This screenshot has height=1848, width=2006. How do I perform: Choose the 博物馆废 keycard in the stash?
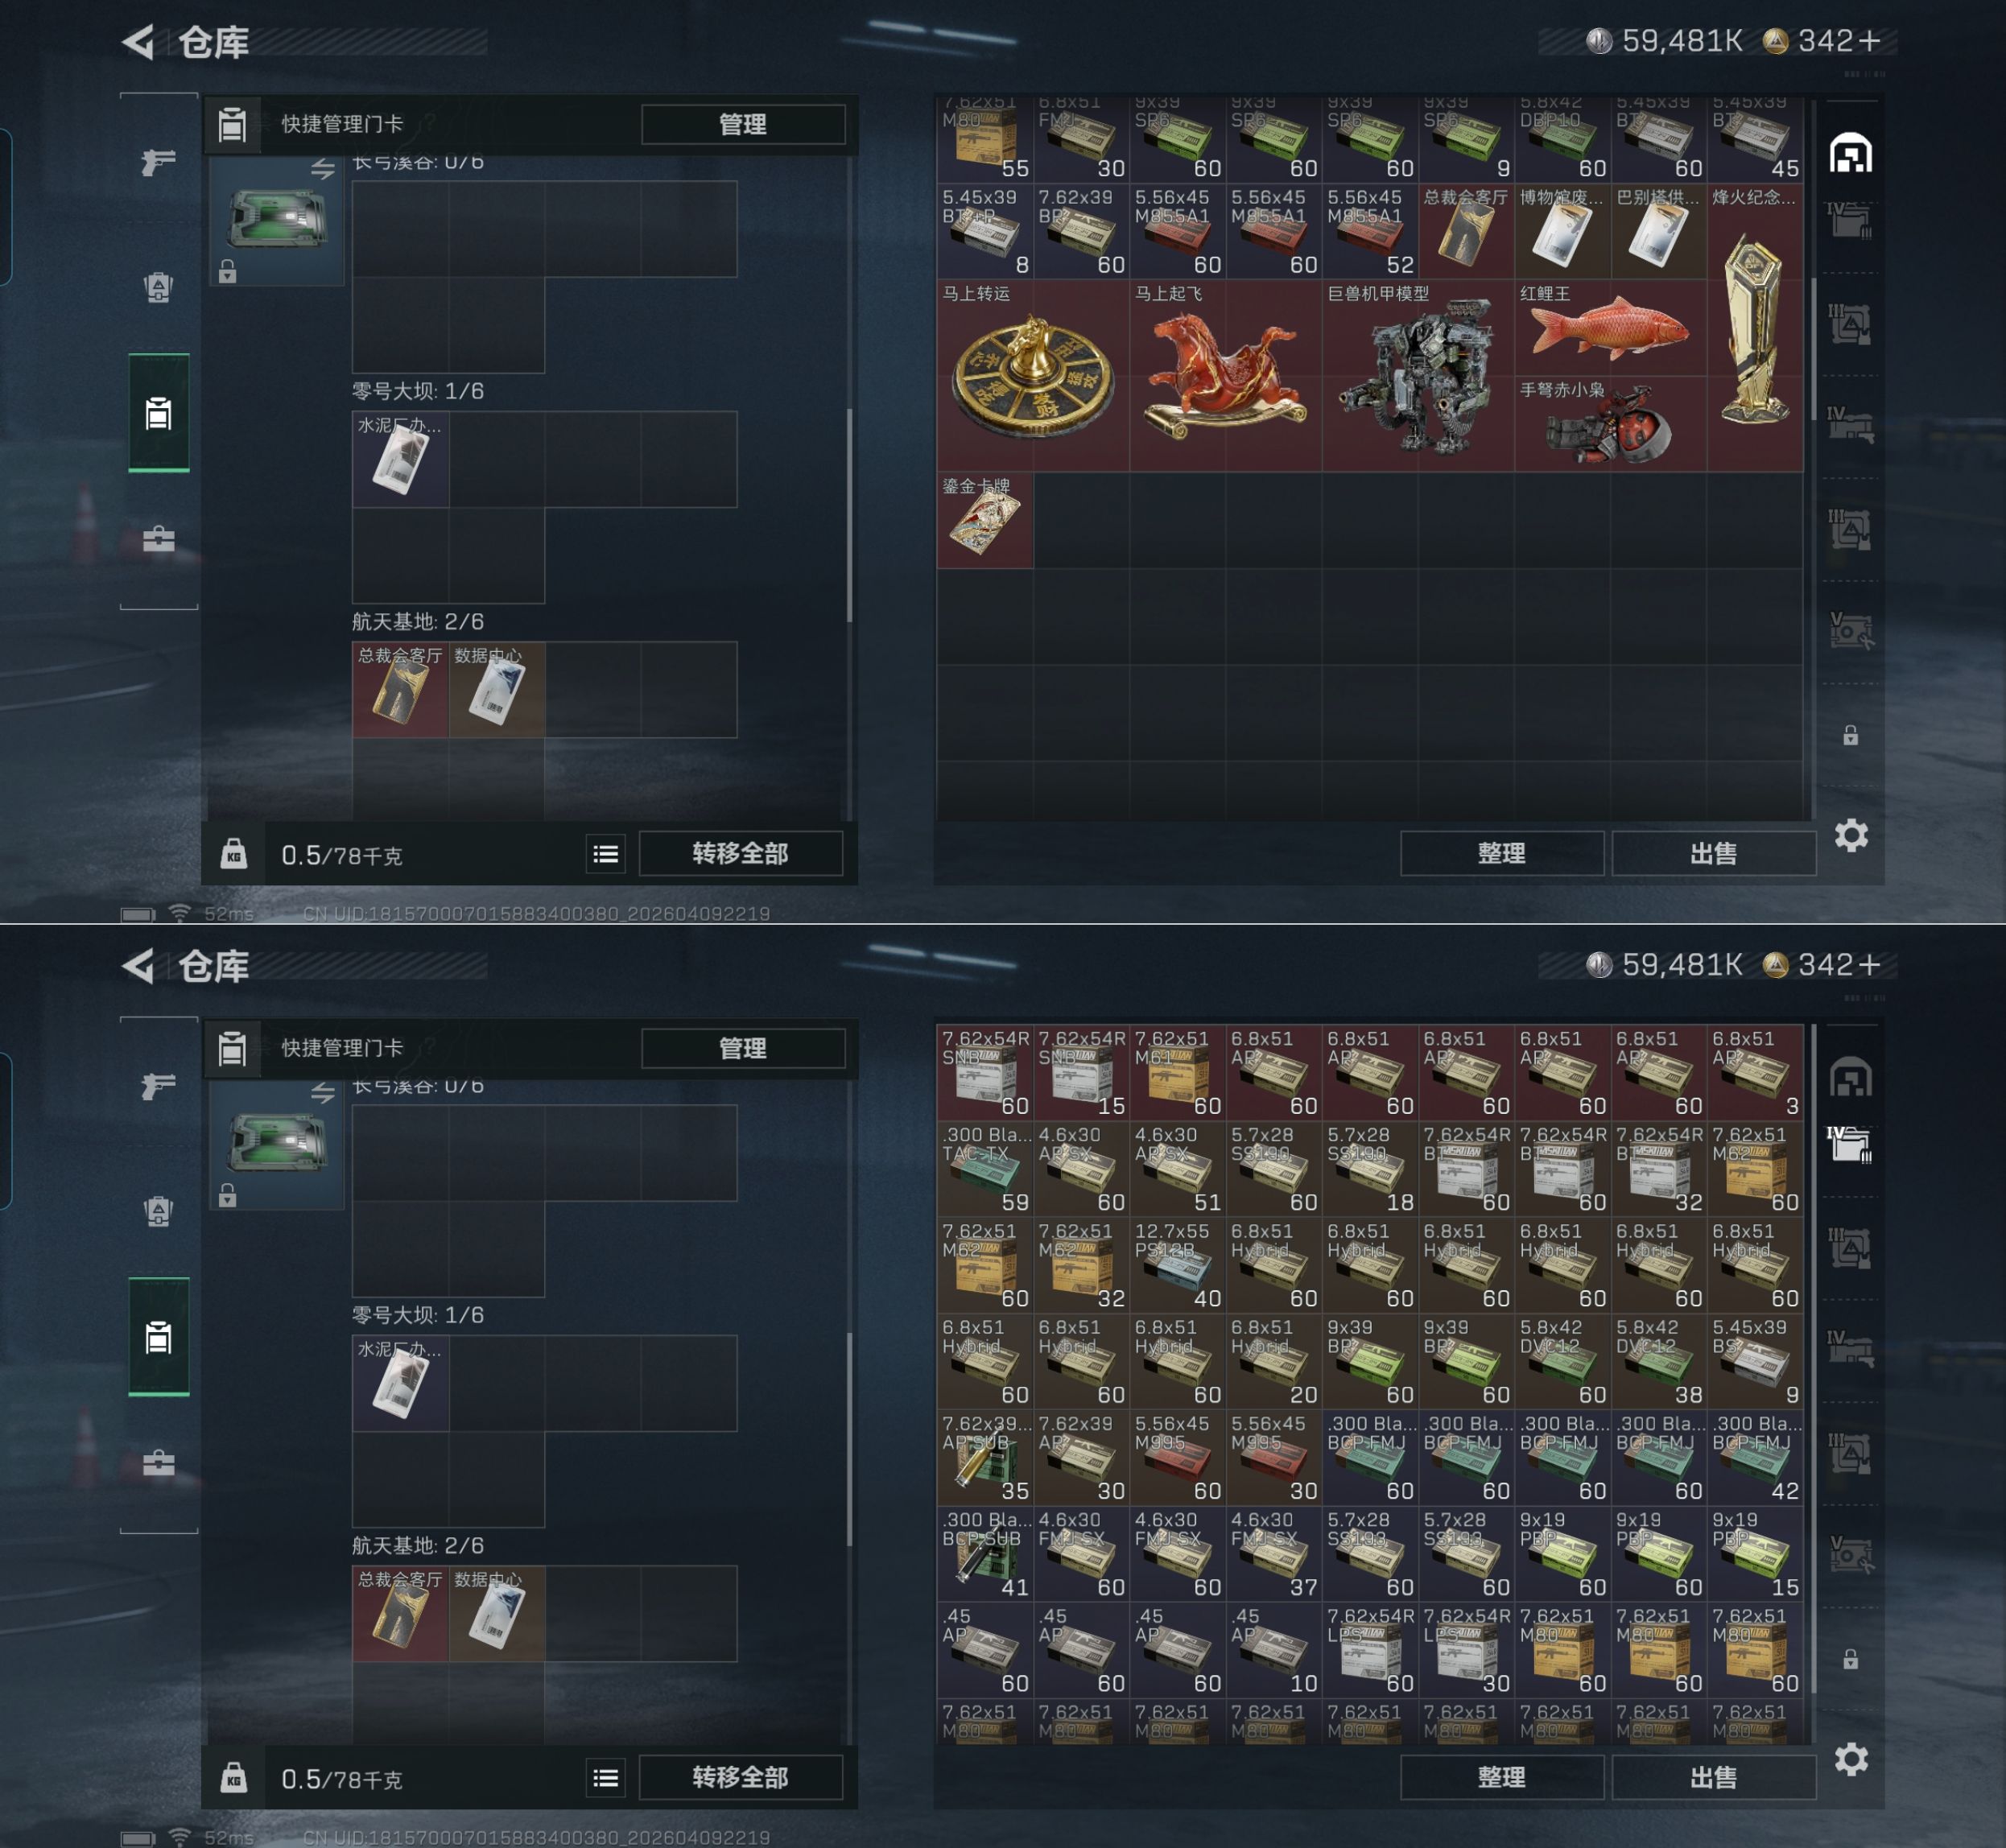click(x=1562, y=232)
